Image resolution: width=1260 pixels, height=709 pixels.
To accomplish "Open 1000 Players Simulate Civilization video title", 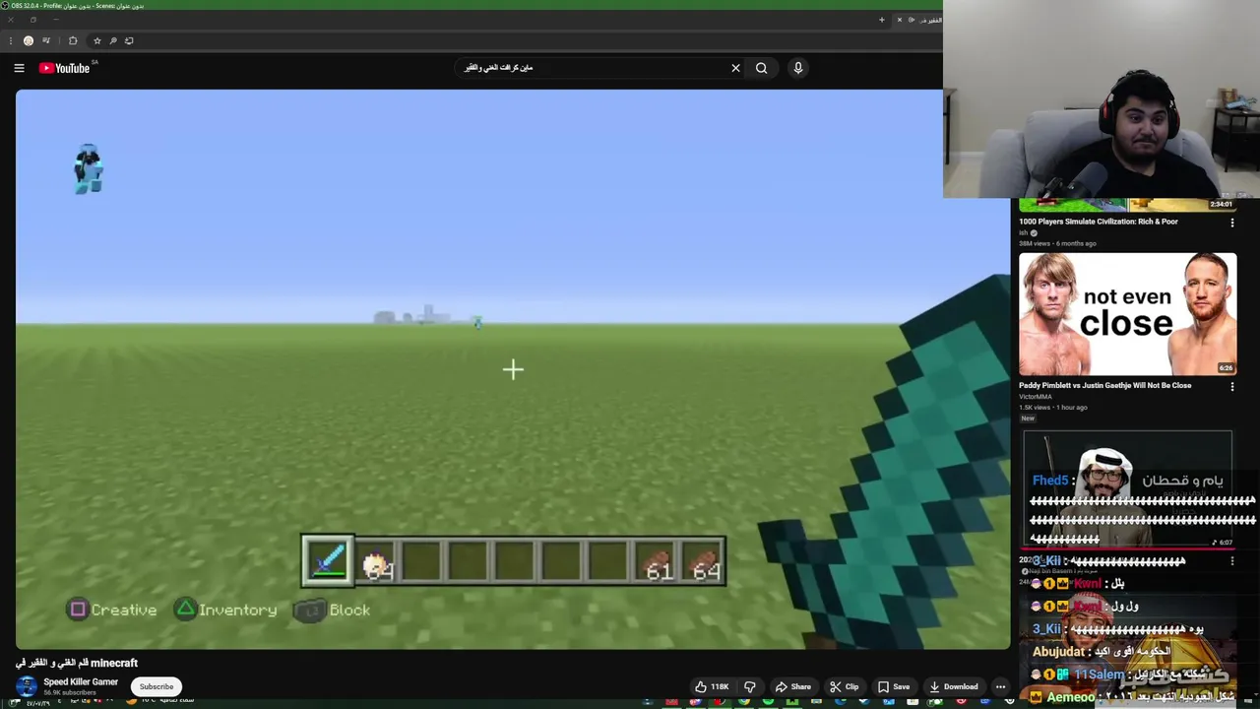I will [1099, 222].
